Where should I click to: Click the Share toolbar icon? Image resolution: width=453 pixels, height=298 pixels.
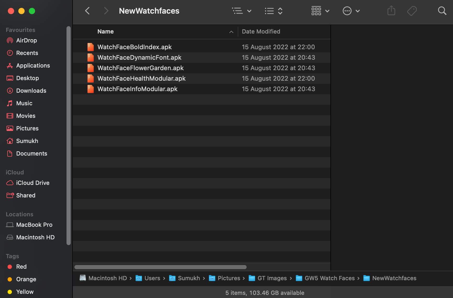tap(391, 11)
